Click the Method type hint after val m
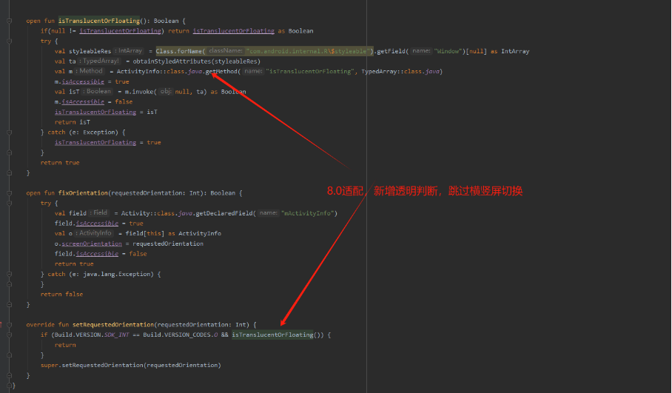672x393 pixels. point(90,71)
